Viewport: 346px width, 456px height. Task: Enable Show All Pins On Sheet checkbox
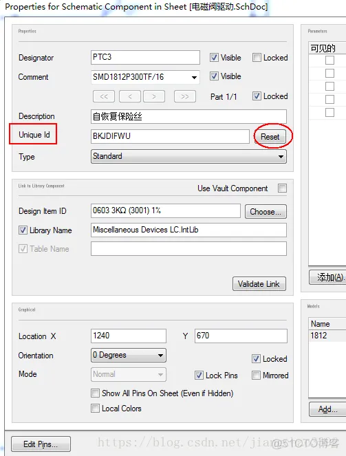95,393
